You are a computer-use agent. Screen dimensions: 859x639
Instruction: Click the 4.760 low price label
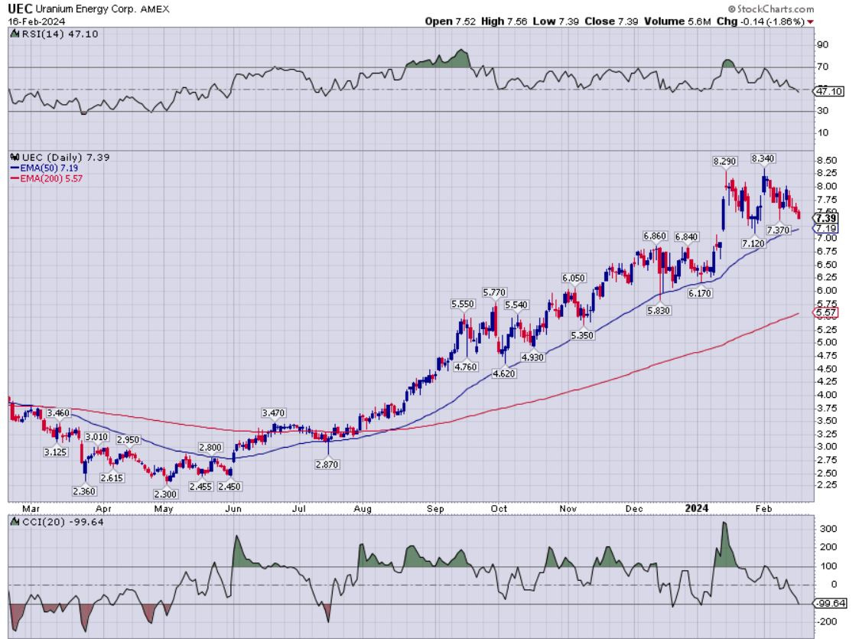[466, 367]
